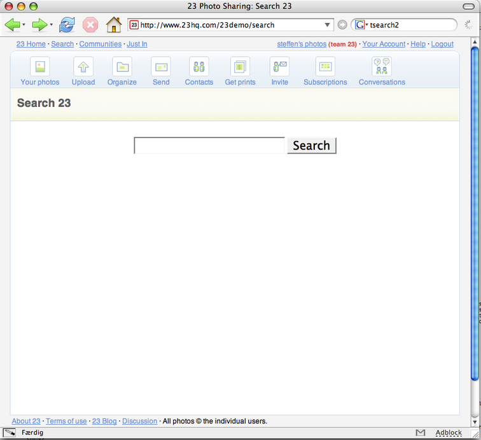Click the toolbar toggle pill in title bar
Image resolution: width=481 pixels, height=440 pixels.
tap(468, 6)
